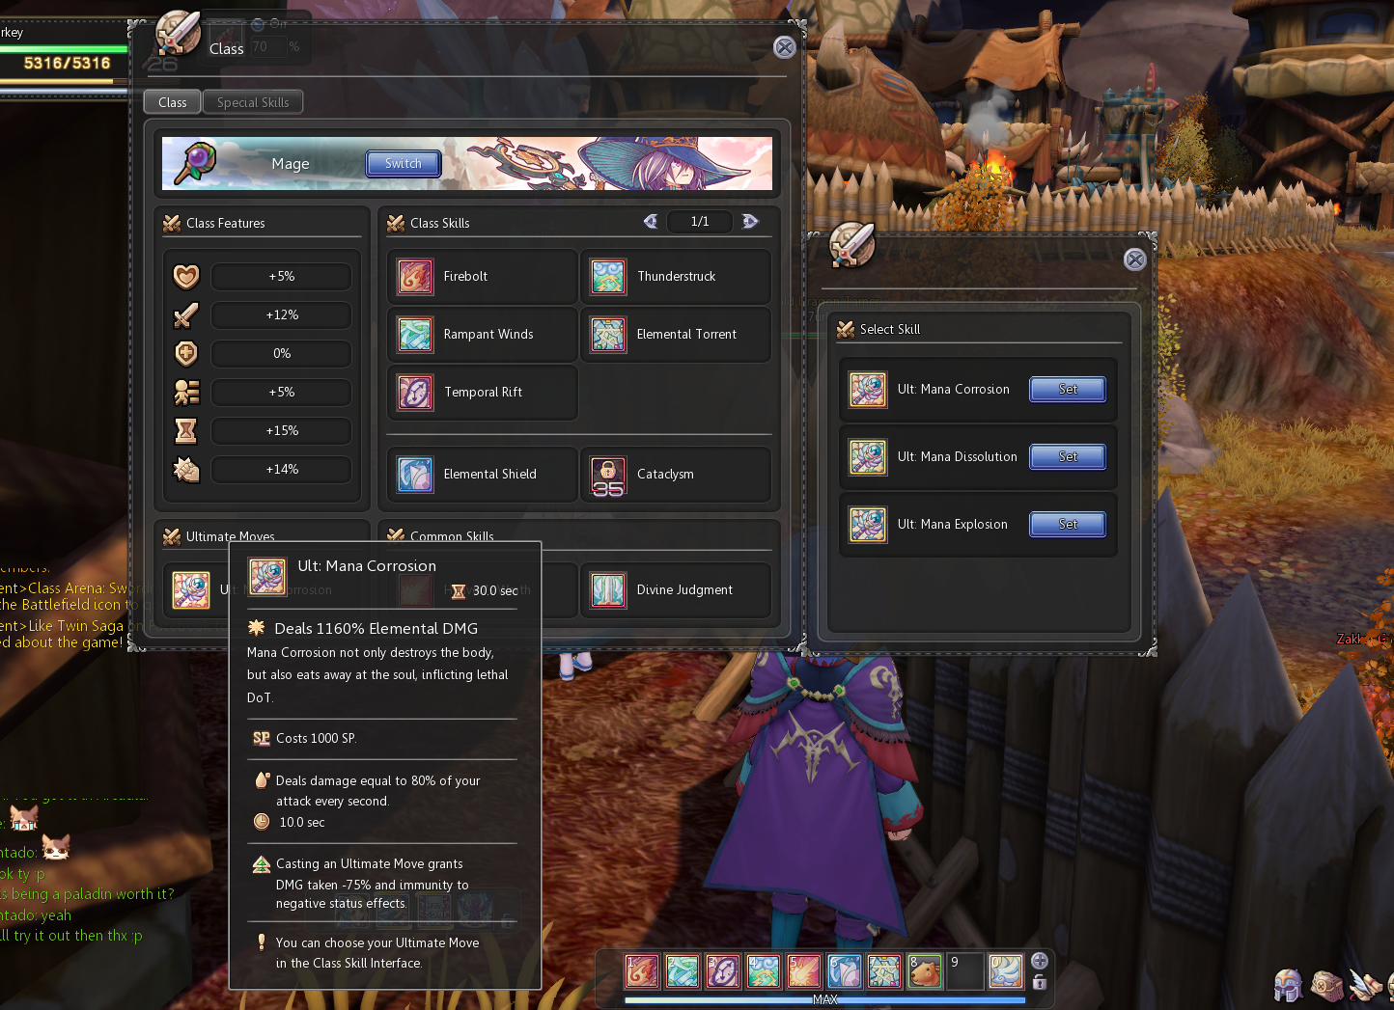Viewport: 1394px width, 1010px height.
Task: Open the winged scroll menu icon
Action: click(1365, 985)
